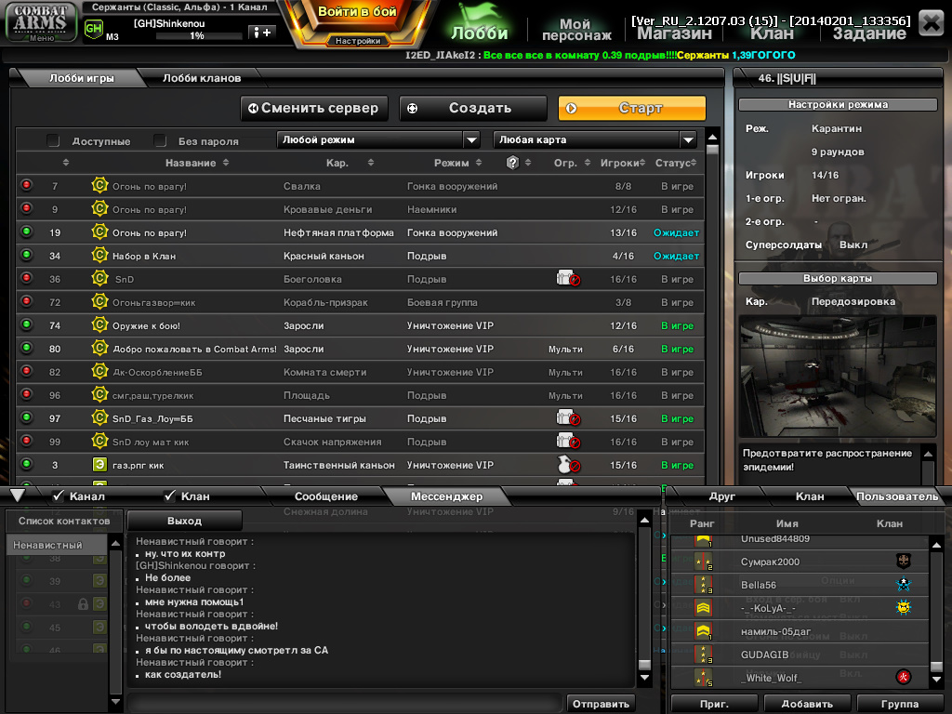Open the Combat Arms menu logo

(x=41, y=22)
